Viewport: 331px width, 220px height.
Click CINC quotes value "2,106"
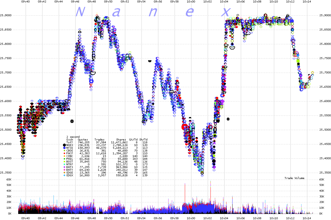click(x=86, y=156)
